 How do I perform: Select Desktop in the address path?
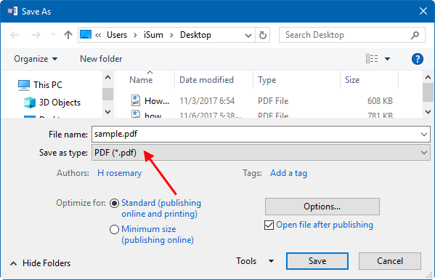[195, 35]
